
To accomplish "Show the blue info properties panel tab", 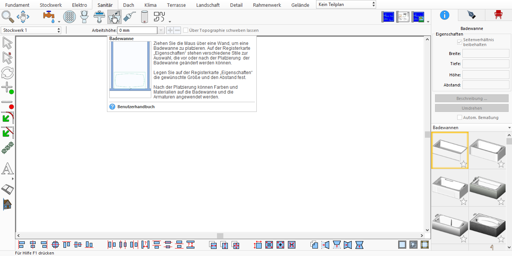I will click(x=444, y=15).
